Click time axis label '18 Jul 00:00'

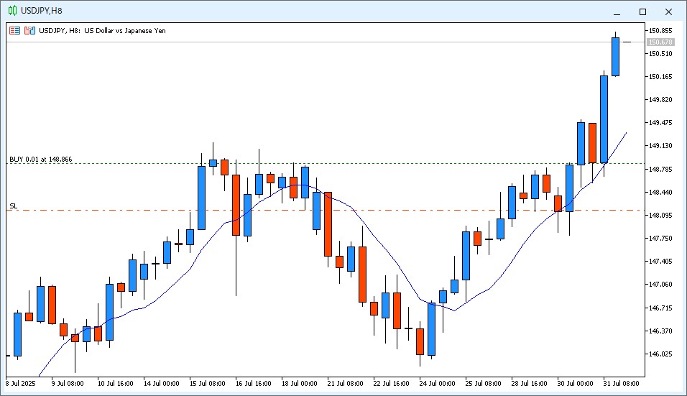[299, 384]
